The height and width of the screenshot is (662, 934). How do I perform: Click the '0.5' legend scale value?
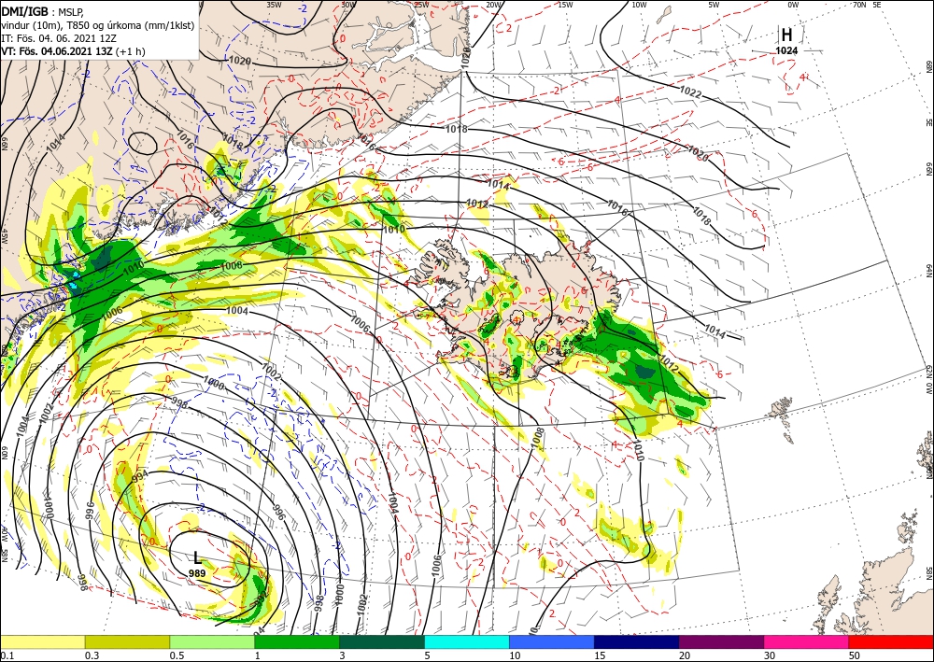177,655
